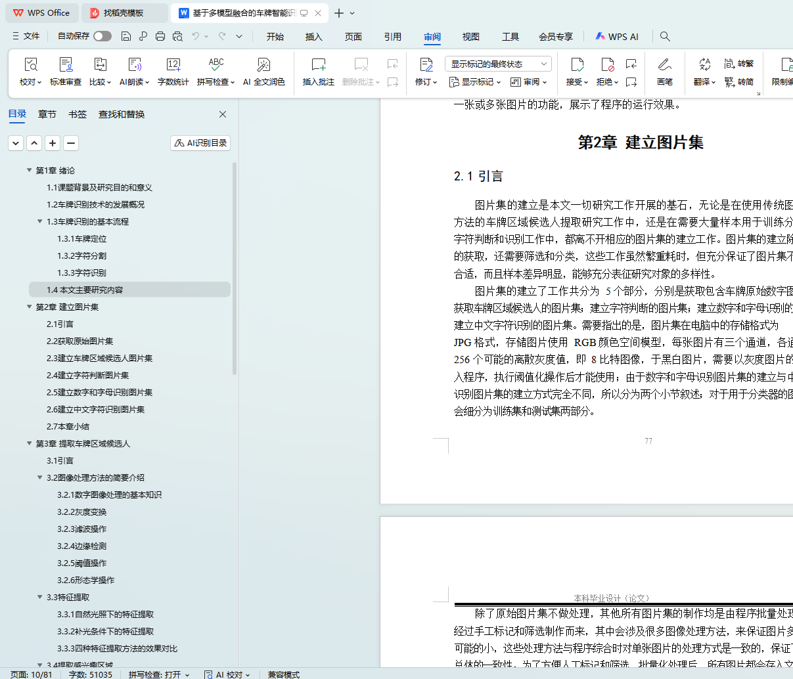The width and height of the screenshot is (793, 679).
Task: Click the AI识别目录 button
Action: [200, 142]
